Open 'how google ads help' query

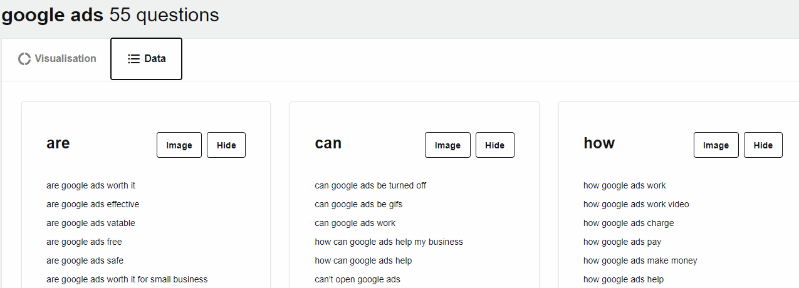click(624, 279)
